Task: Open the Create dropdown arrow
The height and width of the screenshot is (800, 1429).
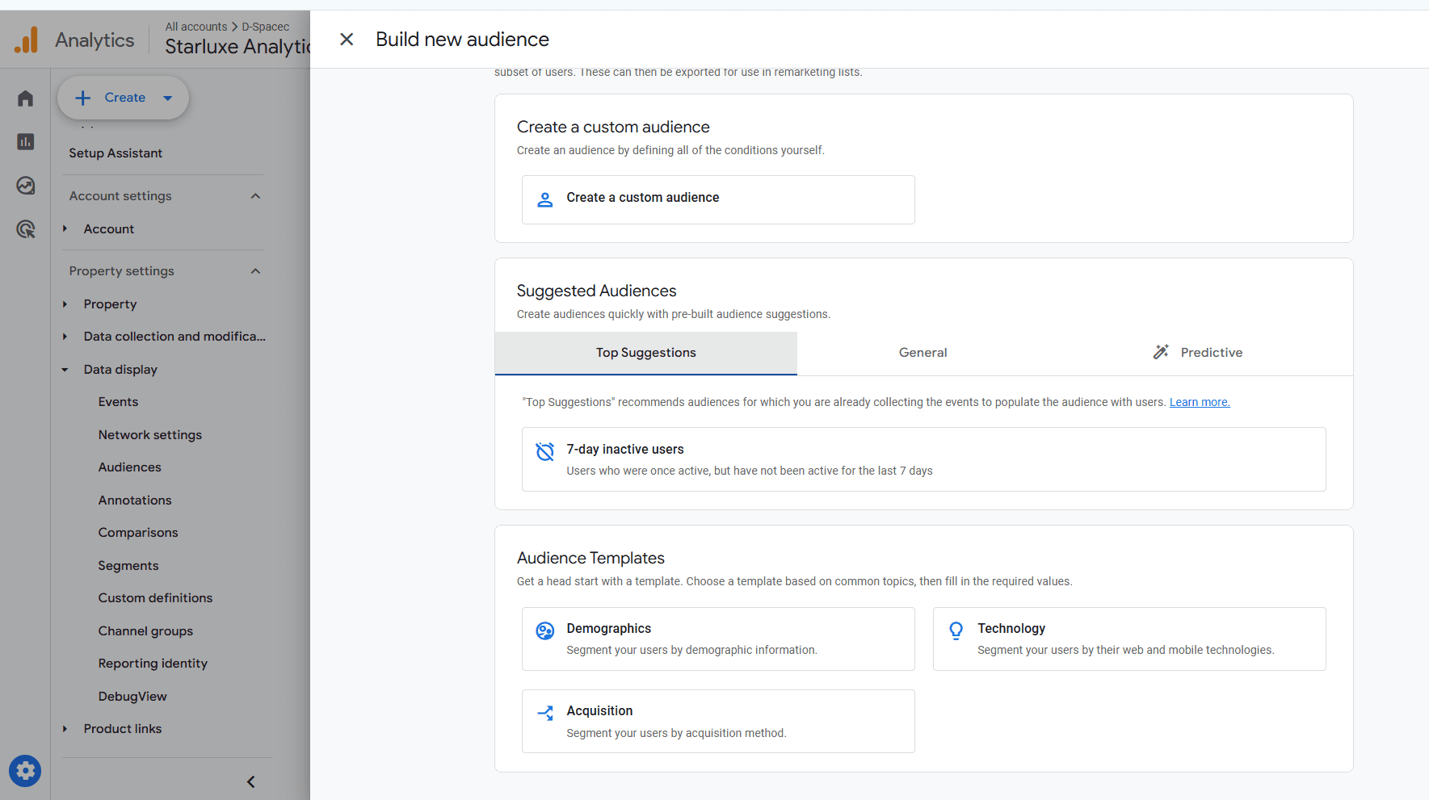Action: (x=167, y=98)
